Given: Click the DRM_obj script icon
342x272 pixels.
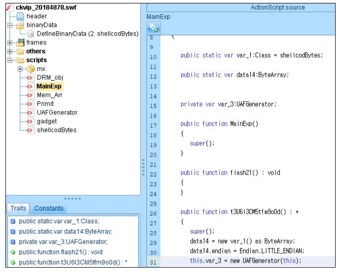Looking at the screenshot, I should coord(30,77).
